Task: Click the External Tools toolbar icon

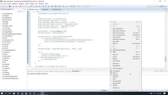Action: coord(59,6)
